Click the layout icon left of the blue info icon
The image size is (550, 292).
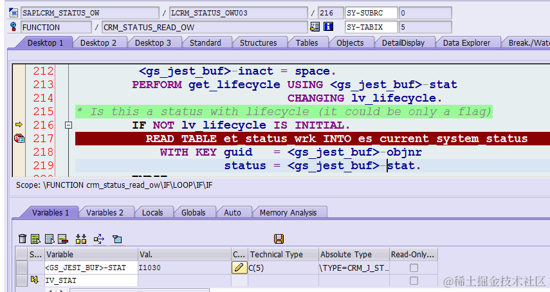click(x=315, y=26)
